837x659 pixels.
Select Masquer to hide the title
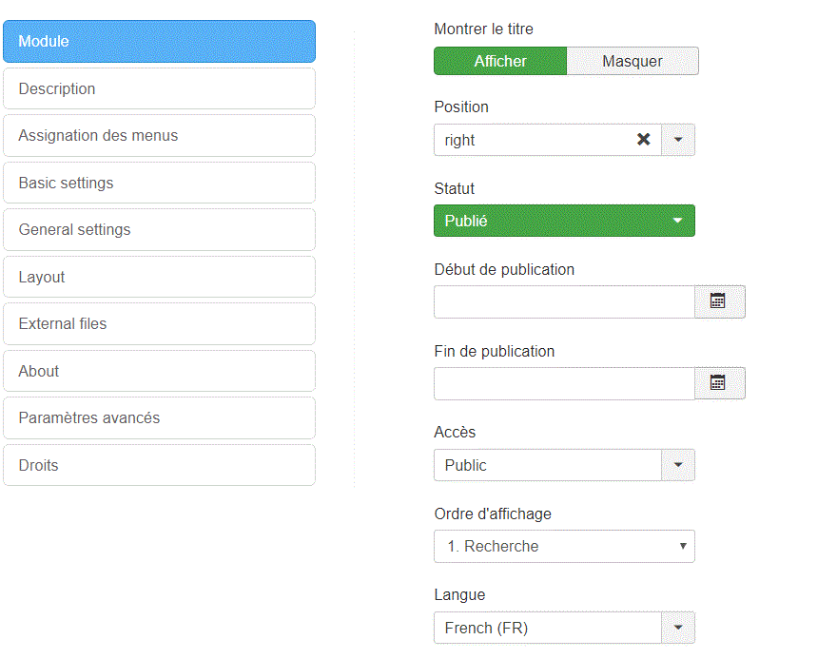click(633, 61)
